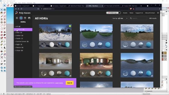Click the SketchUp Freehand tool
The image size is (169, 95).
point(5,16)
